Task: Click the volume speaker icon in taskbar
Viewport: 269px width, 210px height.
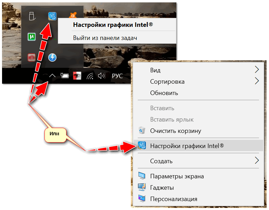Action: point(102,76)
